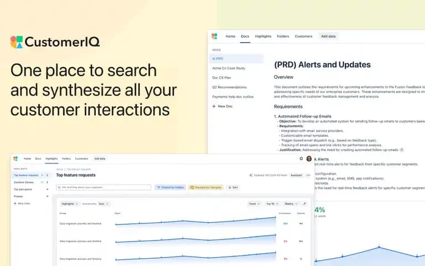Click search magnifier icon in ask field
Image resolution: width=425 pixels, height=266 pixels.
tap(59, 187)
